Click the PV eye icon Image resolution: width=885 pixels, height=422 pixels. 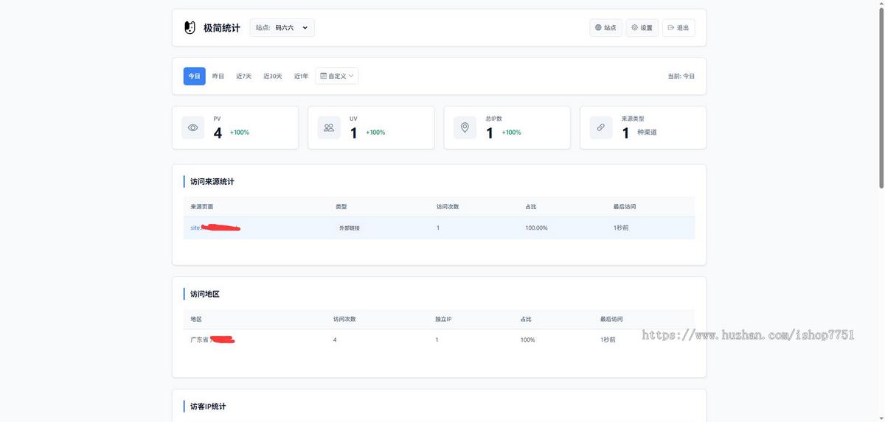pyautogui.click(x=193, y=127)
